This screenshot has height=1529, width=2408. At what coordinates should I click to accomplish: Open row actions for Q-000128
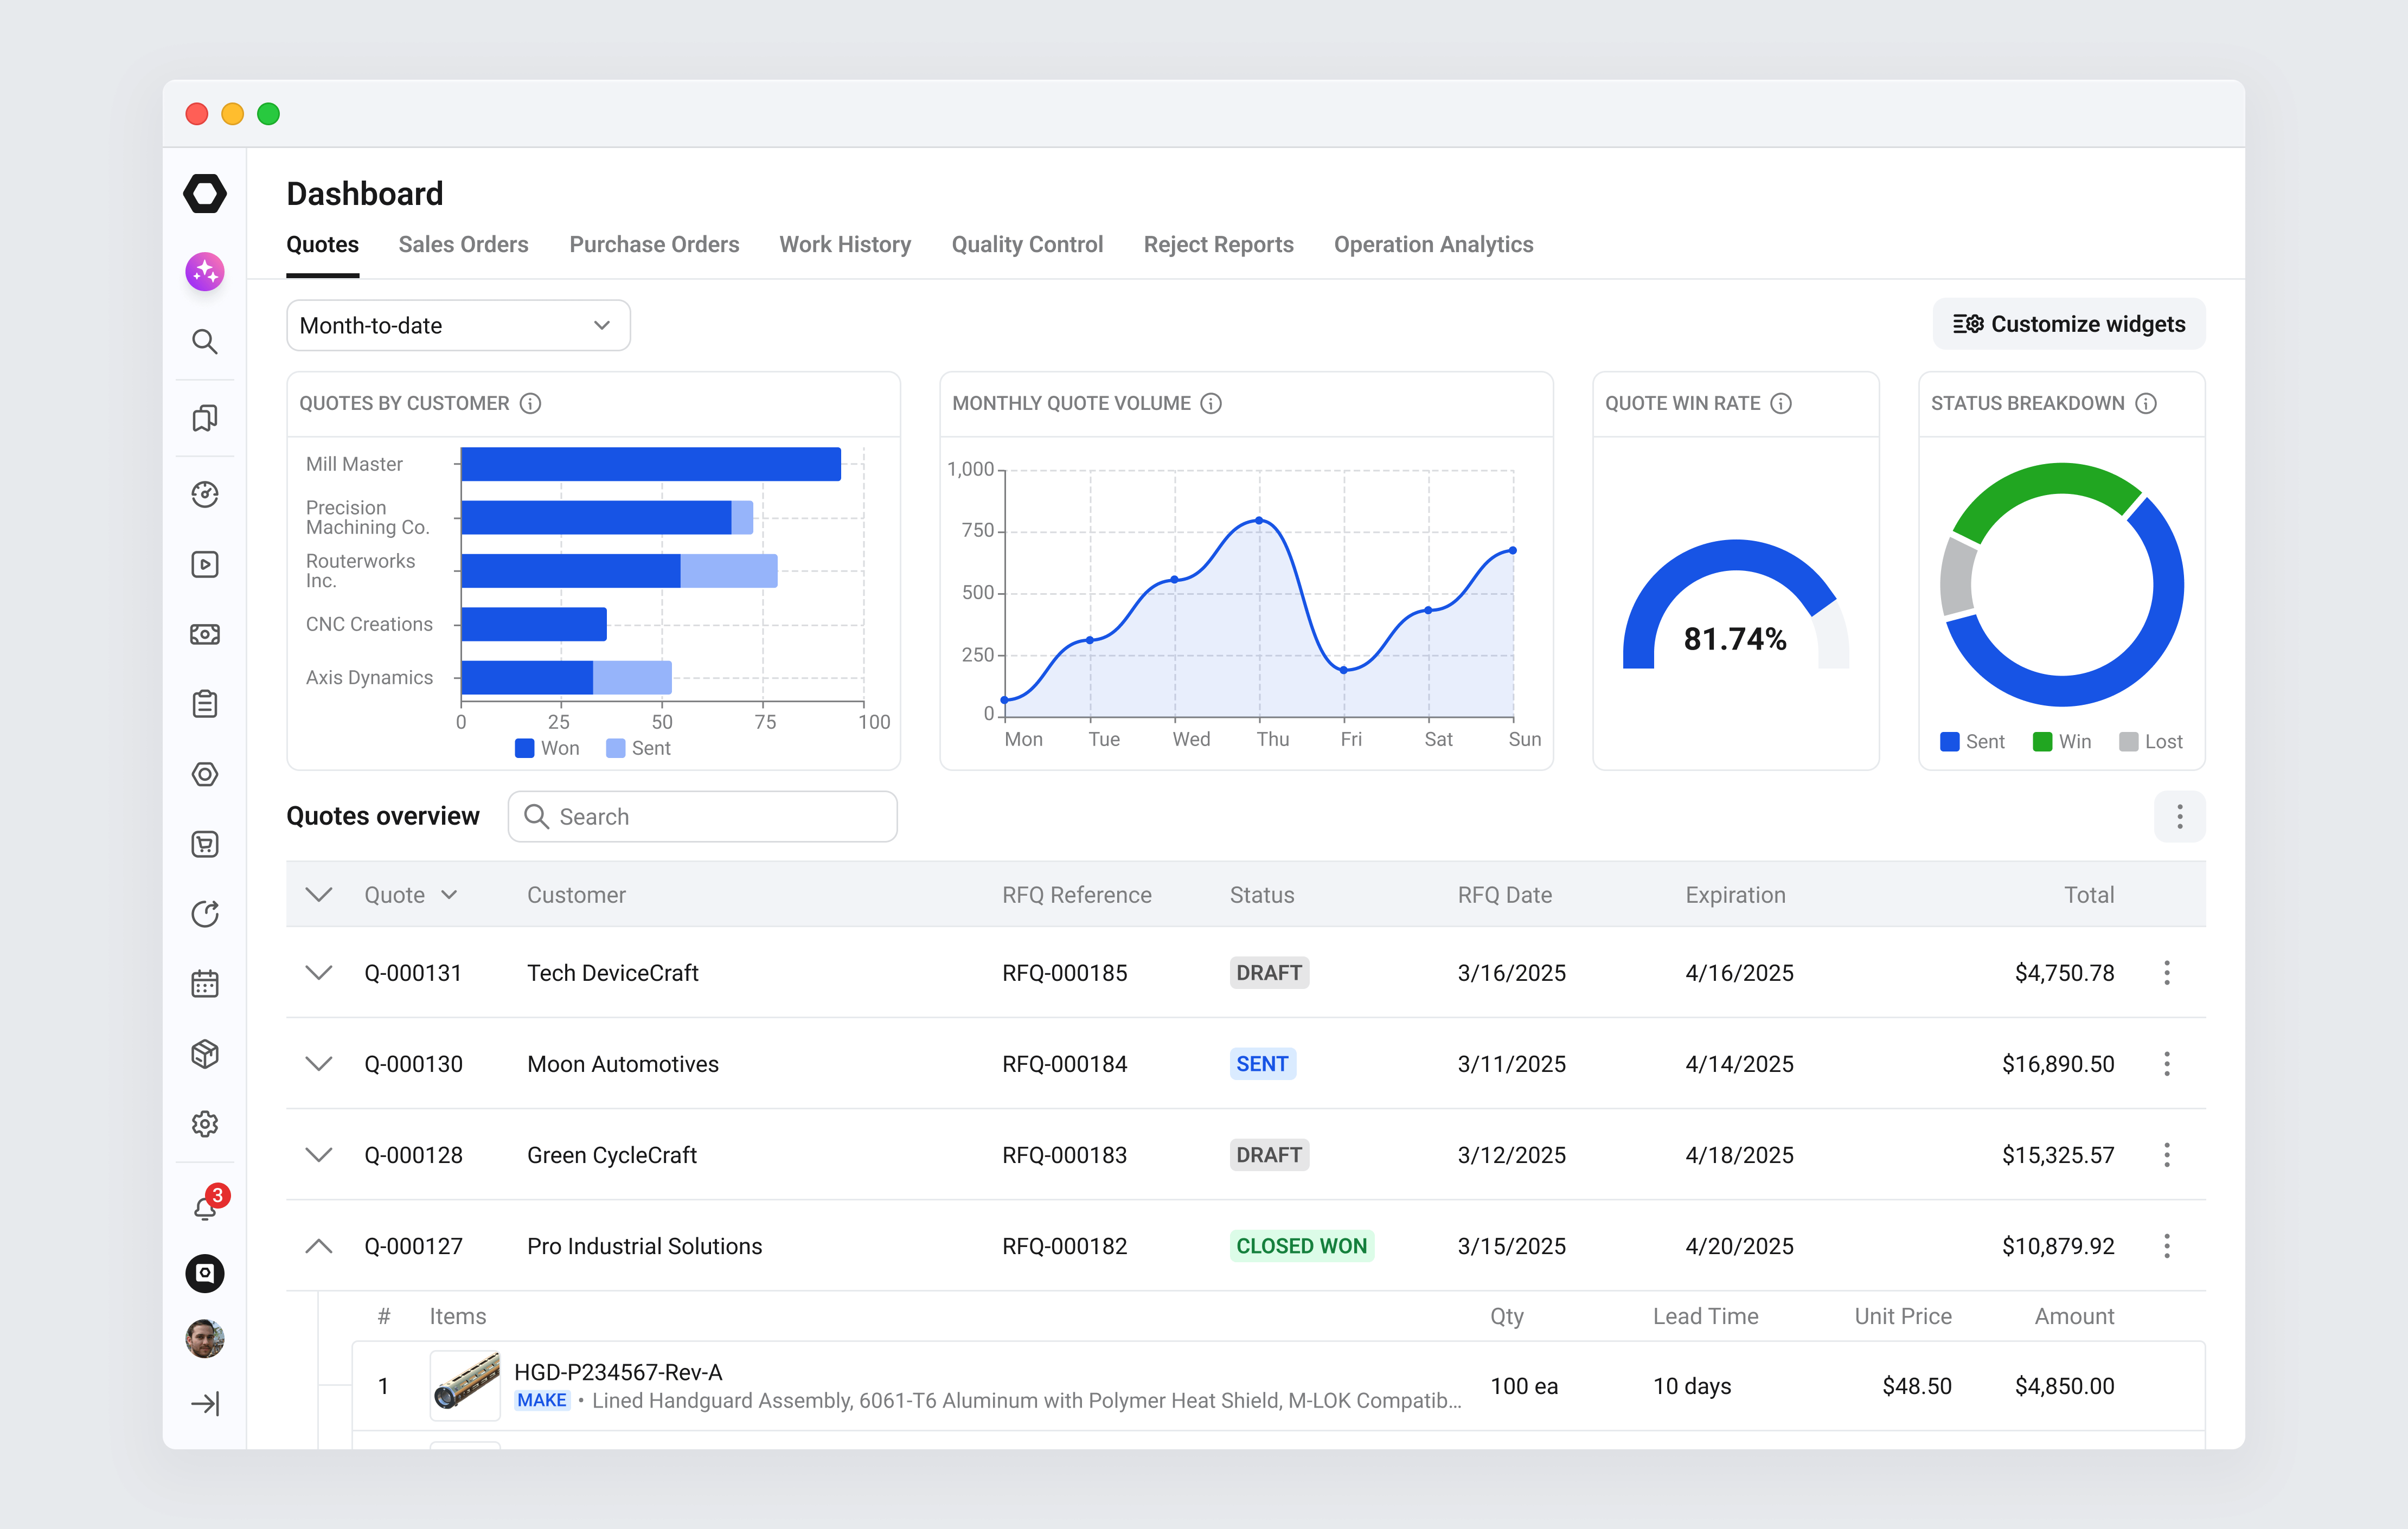point(2167,1155)
